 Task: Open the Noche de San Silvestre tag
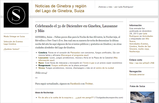coord(140,48)
